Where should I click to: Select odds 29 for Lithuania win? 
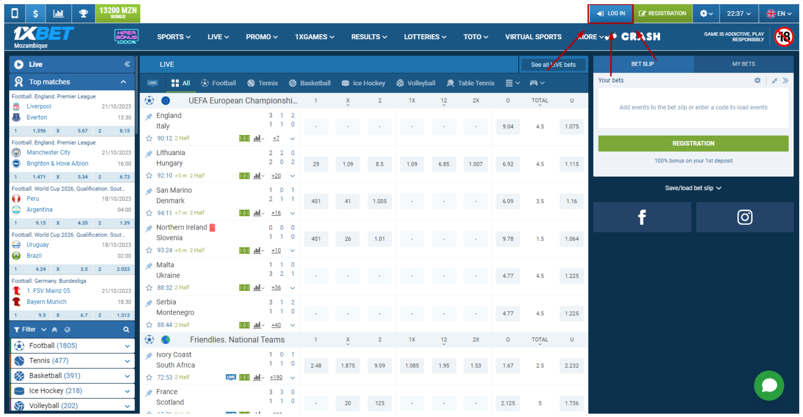[316, 164]
